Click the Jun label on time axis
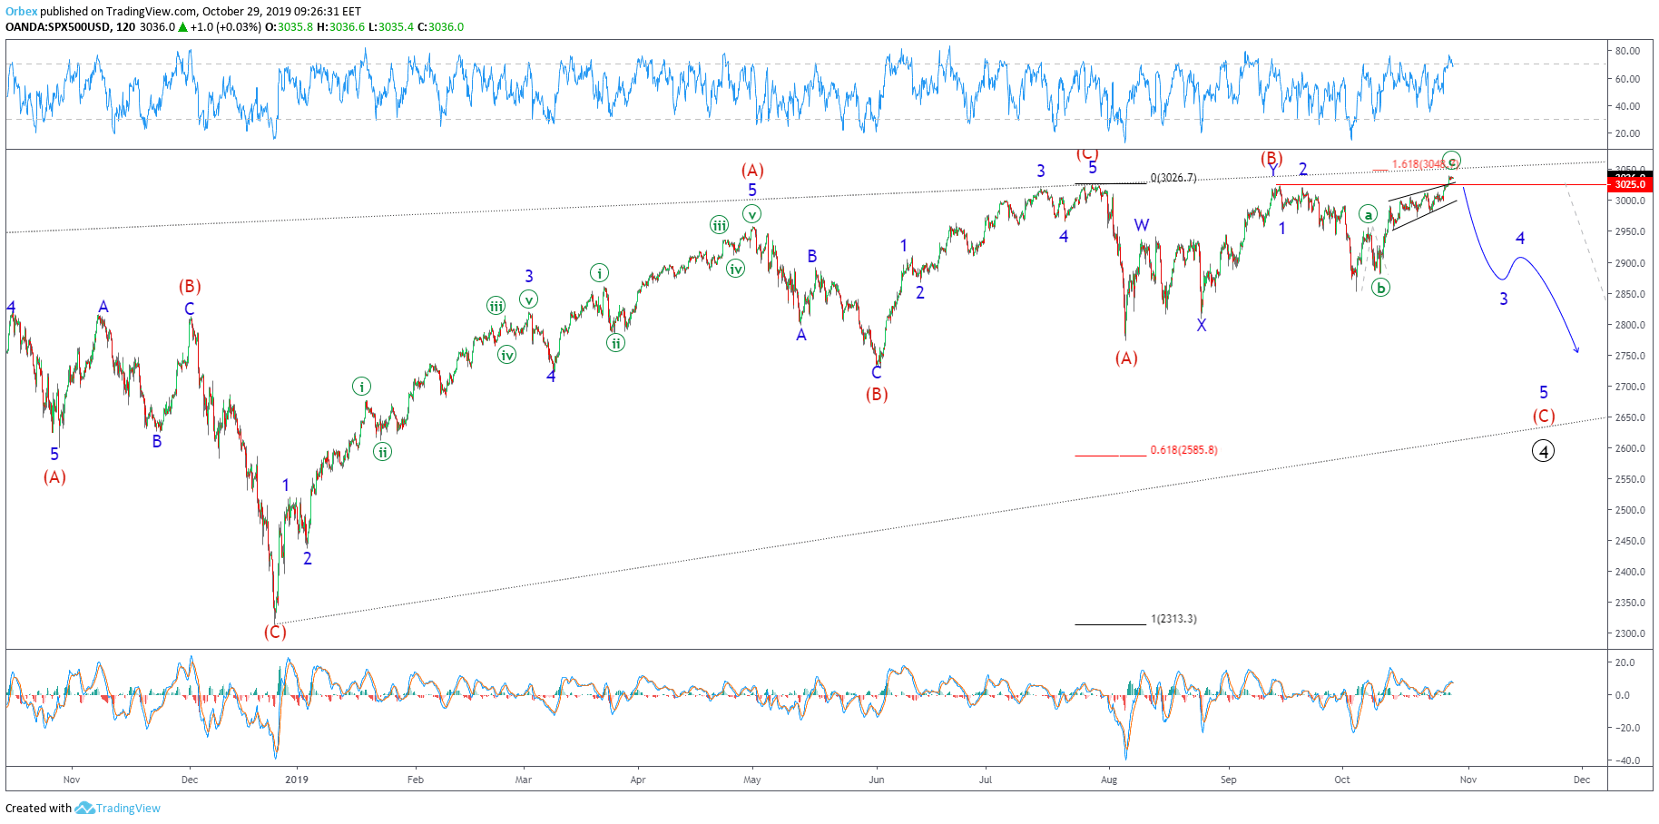The width and height of the screenshot is (1659, 824). (x=877, y=780)
